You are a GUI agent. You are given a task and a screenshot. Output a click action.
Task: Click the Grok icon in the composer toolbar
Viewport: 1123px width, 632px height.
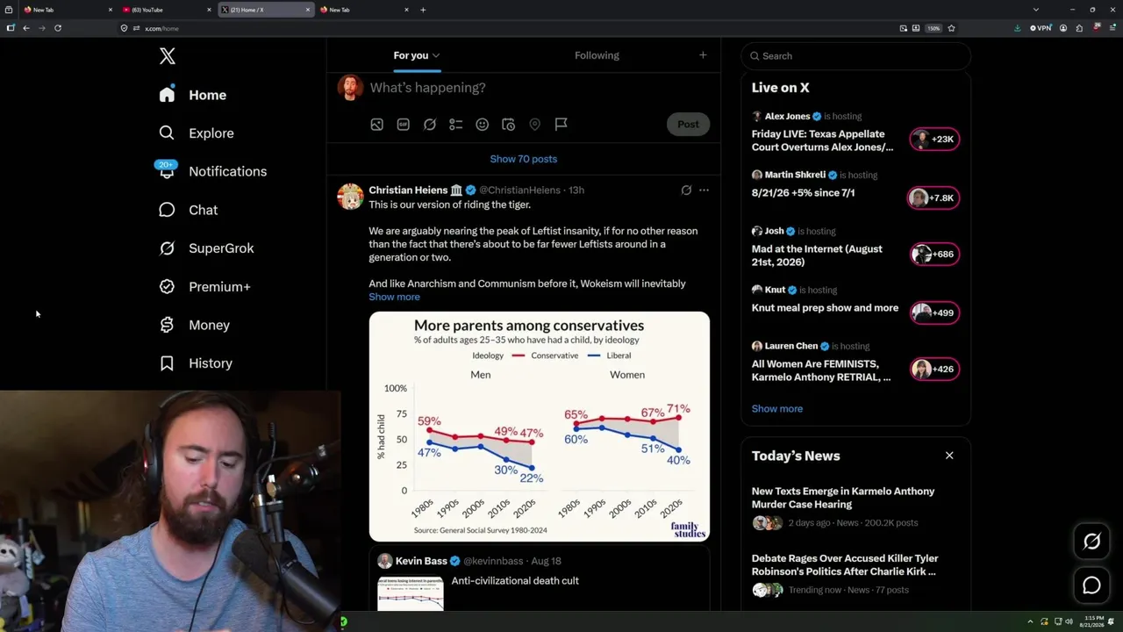click(429, 125)
